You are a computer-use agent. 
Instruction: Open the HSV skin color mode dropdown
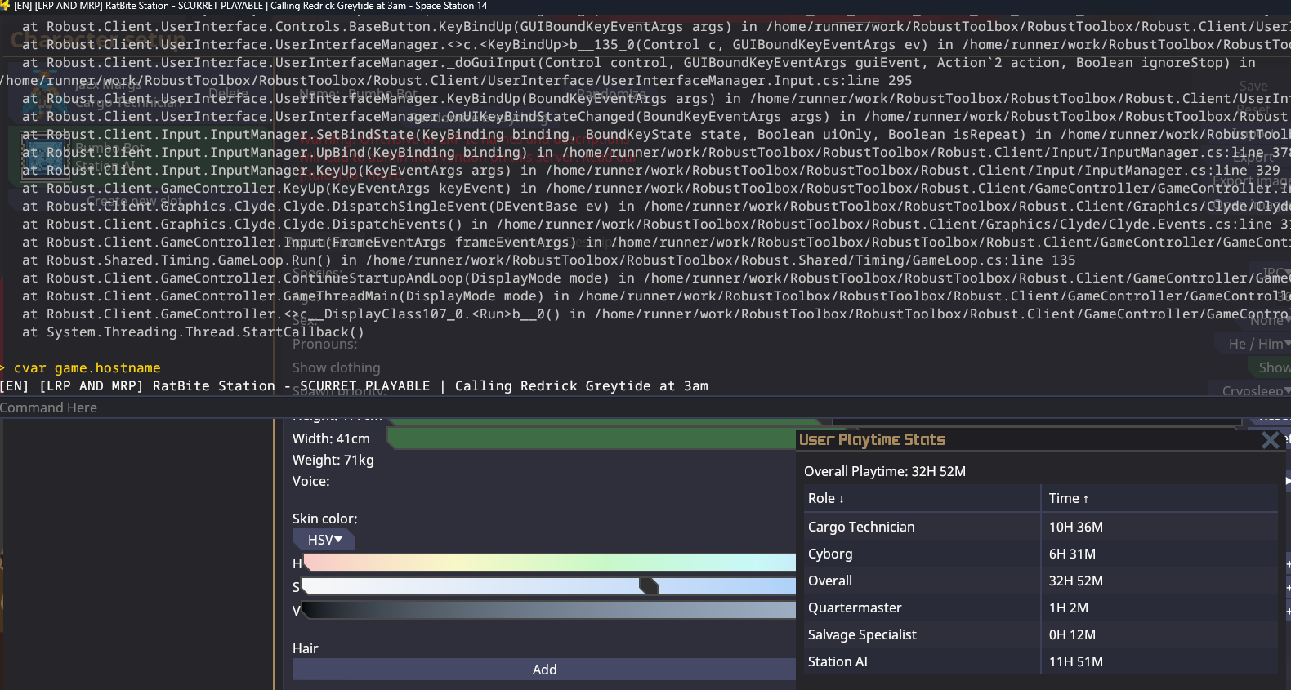pyautogui.click(x=324, y=540)
